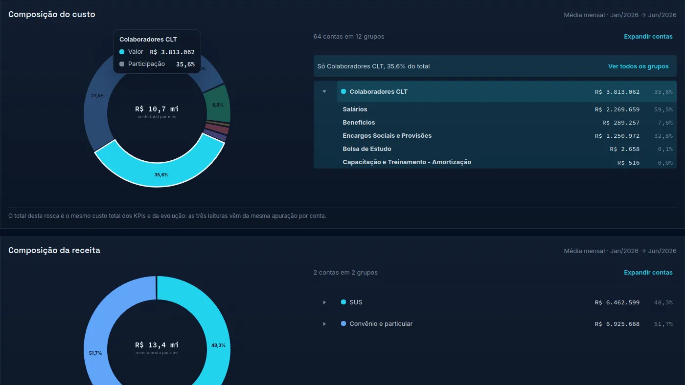Click the R$ 10,7 mi total in the cost donut
685x385 pixels.
[x=157, y=109]
